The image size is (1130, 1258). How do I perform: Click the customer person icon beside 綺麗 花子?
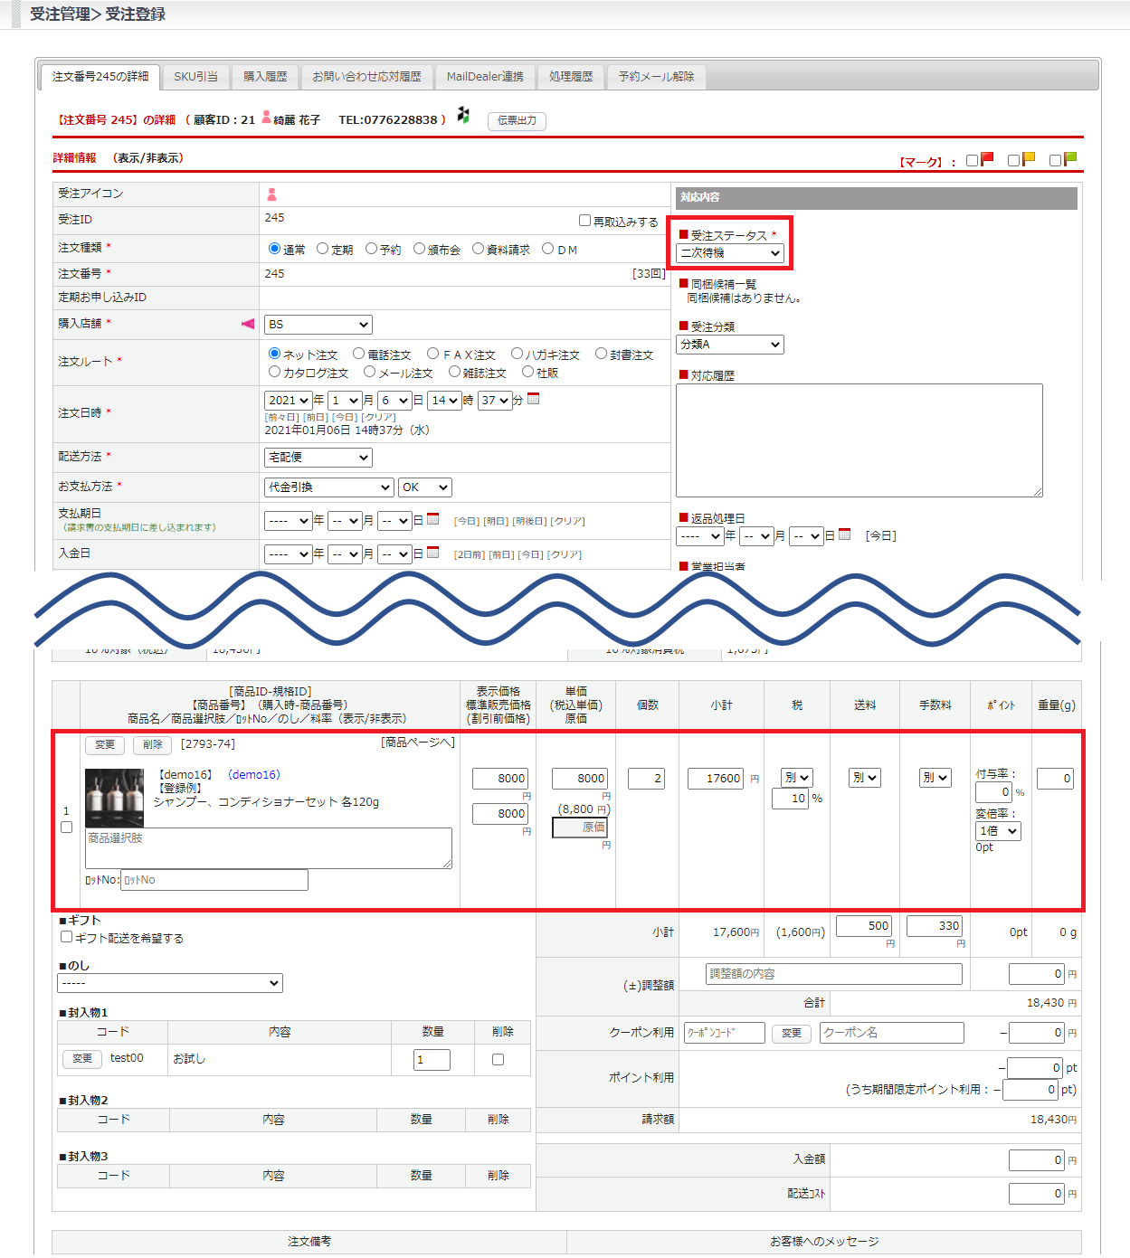(267, 117)
